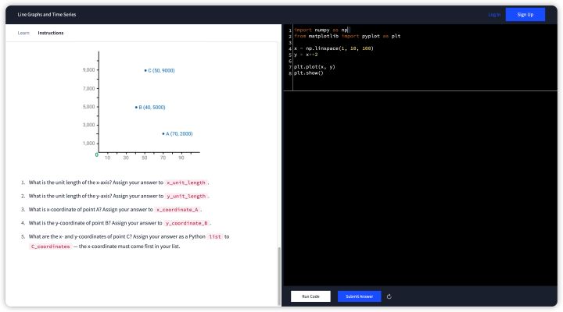The height and width of the screenshot is (312, 563).
Task: Click the x_unit_length code term
Action: pos(186,183)
